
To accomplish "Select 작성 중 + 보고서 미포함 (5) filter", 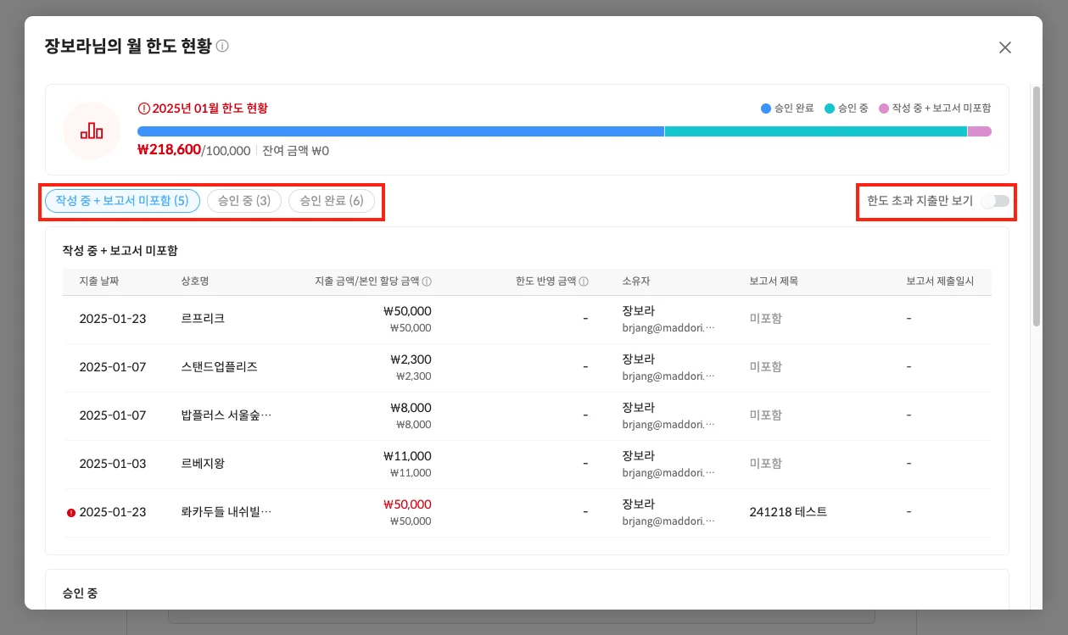I will (x=122, y=201).
